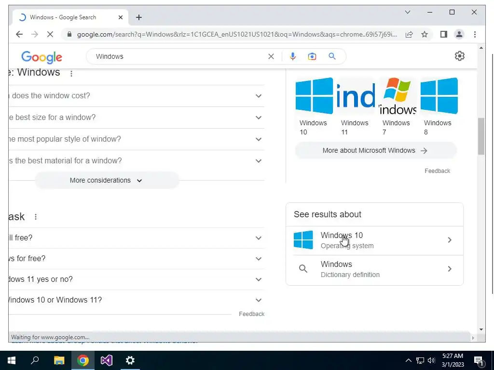Open options menu beside 'ask' heading
The image size is (494, 370).
[x=36, y=217]
